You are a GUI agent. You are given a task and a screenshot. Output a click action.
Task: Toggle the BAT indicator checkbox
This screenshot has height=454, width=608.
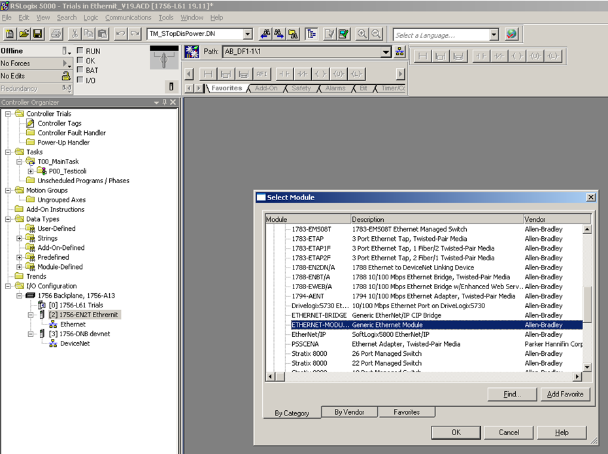(x=80, y=70)
